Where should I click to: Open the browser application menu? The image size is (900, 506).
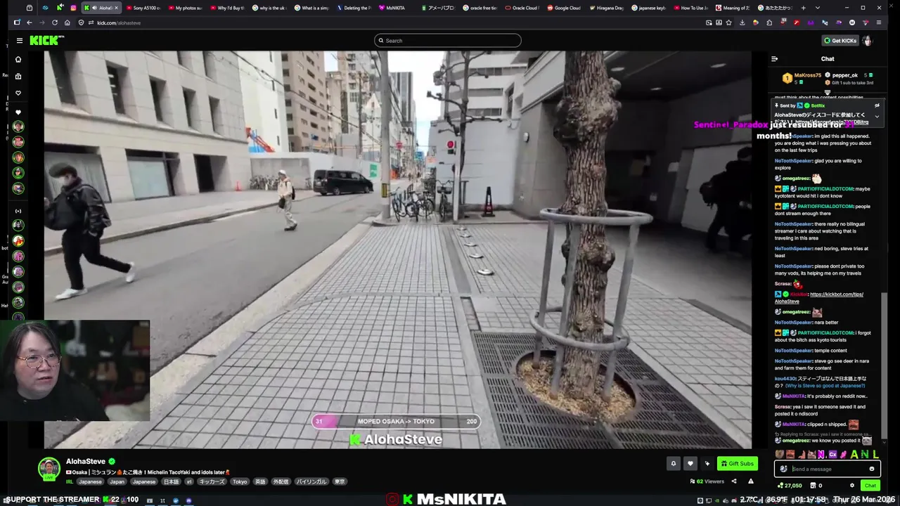point(879,22)
